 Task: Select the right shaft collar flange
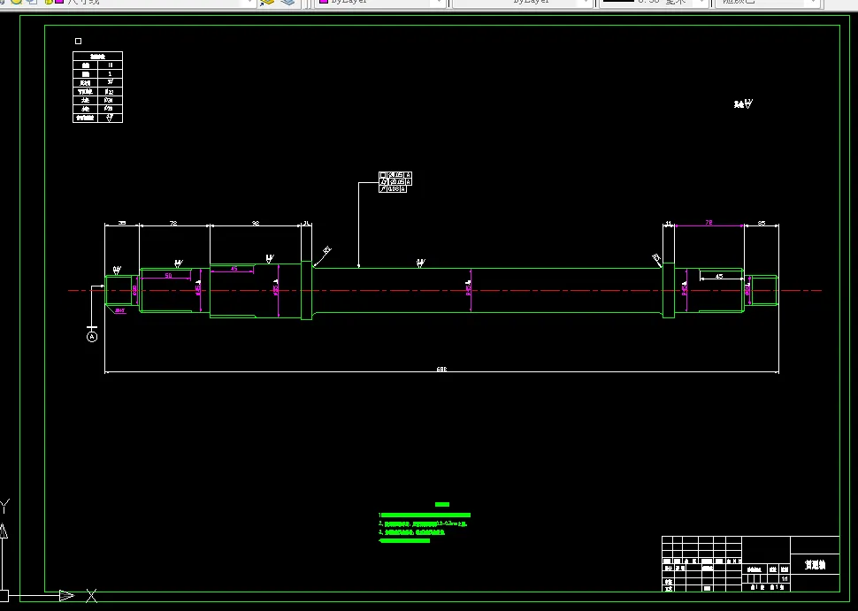[x=669, y=290]
